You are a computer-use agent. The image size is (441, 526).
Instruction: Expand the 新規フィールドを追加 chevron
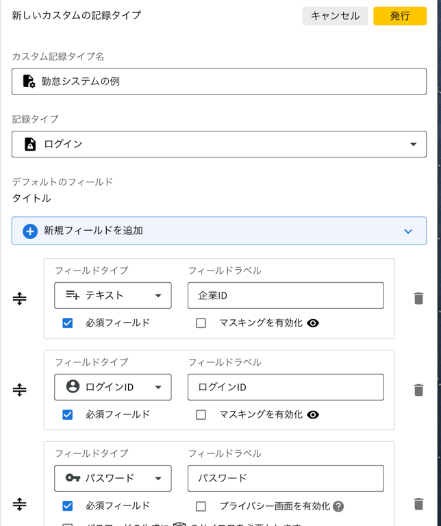point(408,231)
